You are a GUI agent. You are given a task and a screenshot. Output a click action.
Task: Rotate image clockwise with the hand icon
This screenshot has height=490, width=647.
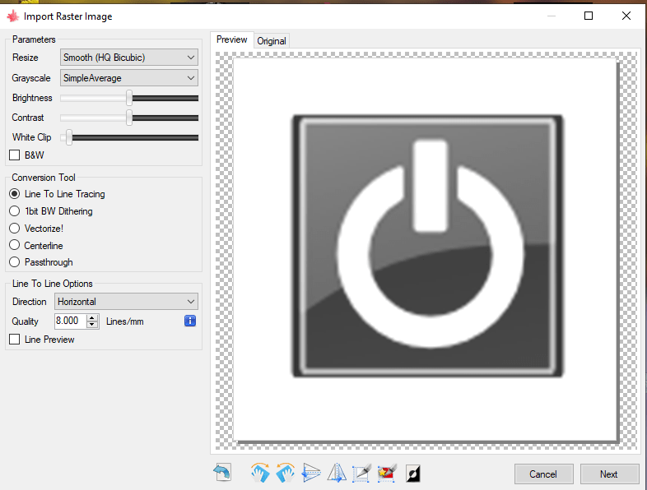pyautogui.click(x=260, y=473)
